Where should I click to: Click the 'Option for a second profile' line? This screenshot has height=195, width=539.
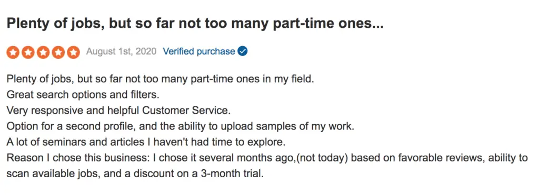[x=180, y=126]
